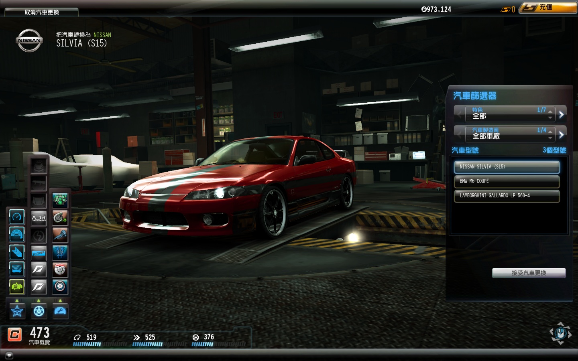Click the 473 汽車概覽 rating
The height and width of the screenshot is (361, 578).
(39, 335)
